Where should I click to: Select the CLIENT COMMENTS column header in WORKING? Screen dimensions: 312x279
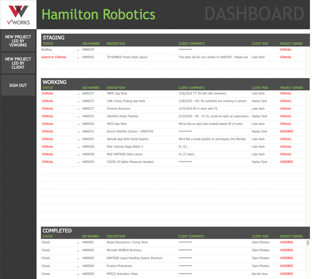coord(191,88)
